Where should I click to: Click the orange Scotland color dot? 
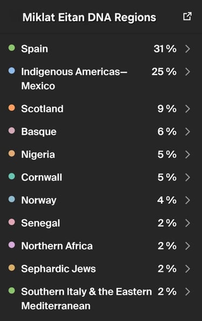coord(12,108)
